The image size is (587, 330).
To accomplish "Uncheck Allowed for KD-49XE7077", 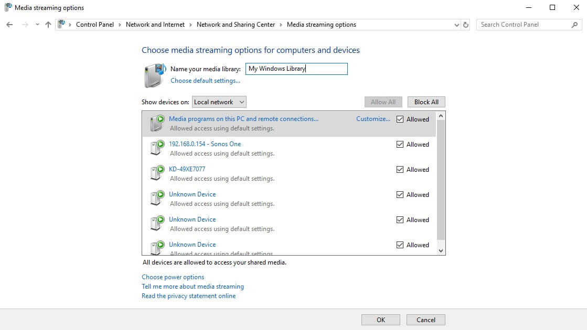I will [400, 170].
